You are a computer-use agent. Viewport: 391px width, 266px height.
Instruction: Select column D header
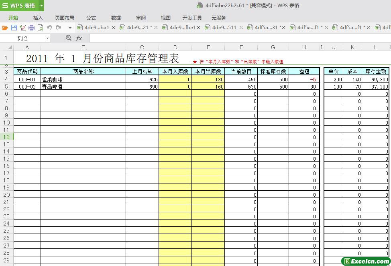[175, 47]
